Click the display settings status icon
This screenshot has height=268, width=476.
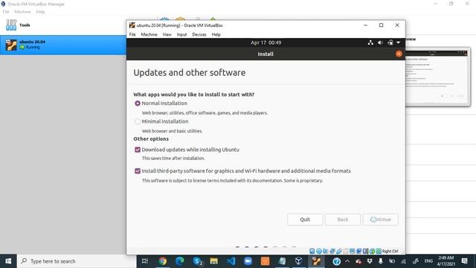coord(352,252)
